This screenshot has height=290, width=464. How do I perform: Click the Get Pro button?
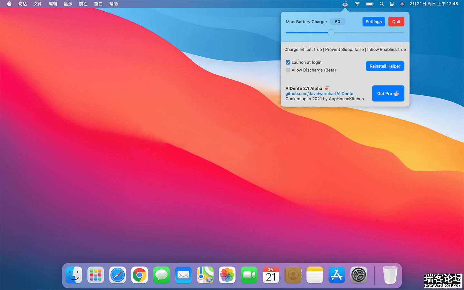(x=388, y=93)
